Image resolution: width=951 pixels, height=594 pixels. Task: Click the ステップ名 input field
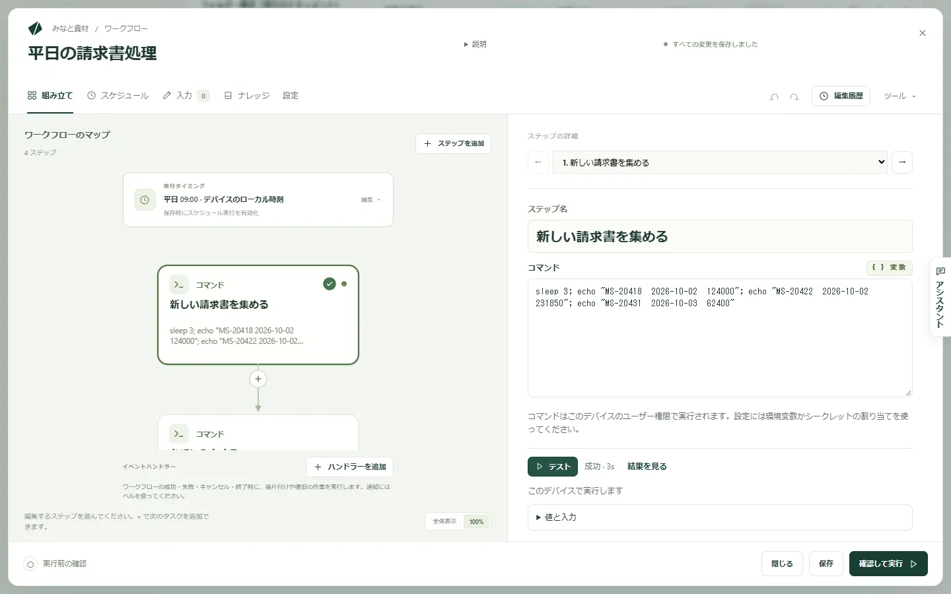(x=720, y=236)
